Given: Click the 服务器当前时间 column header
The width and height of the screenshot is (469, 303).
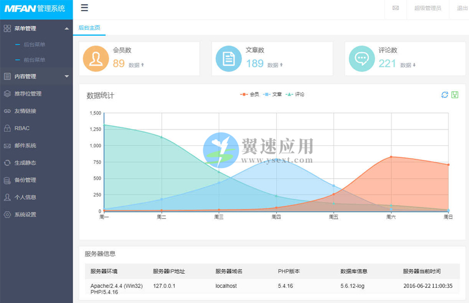Looking at the screenshot, I should click(422, 271).
